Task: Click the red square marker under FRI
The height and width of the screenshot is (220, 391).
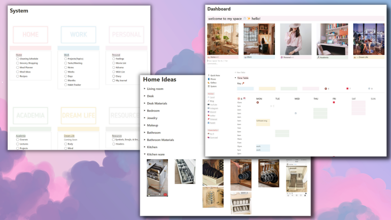Action: click(334, 102)
